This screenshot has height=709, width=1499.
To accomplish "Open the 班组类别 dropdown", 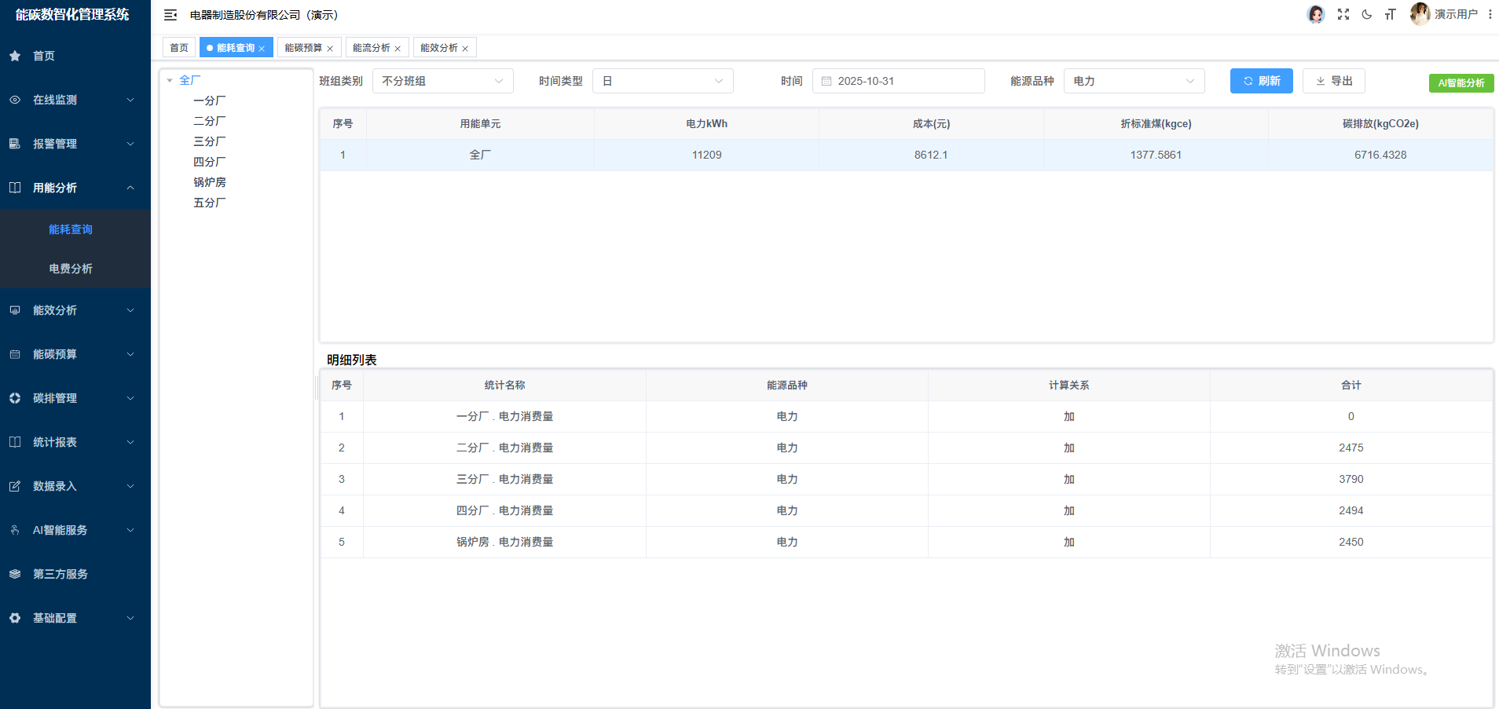I will [x=442, y=80].
